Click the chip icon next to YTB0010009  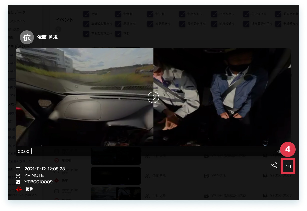[x=18, y=182]
